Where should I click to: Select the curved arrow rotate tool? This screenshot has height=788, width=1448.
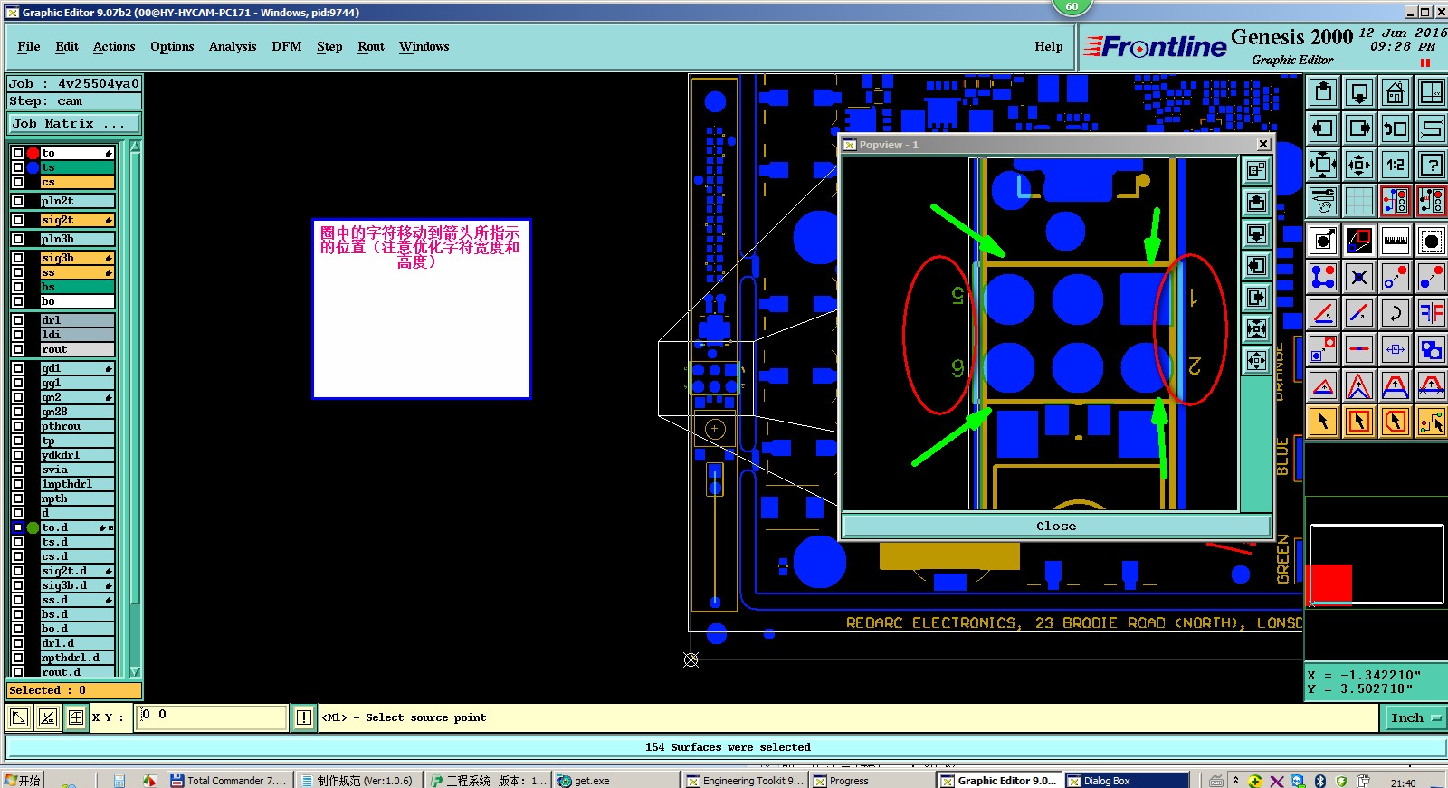[x=1396, y=313]
